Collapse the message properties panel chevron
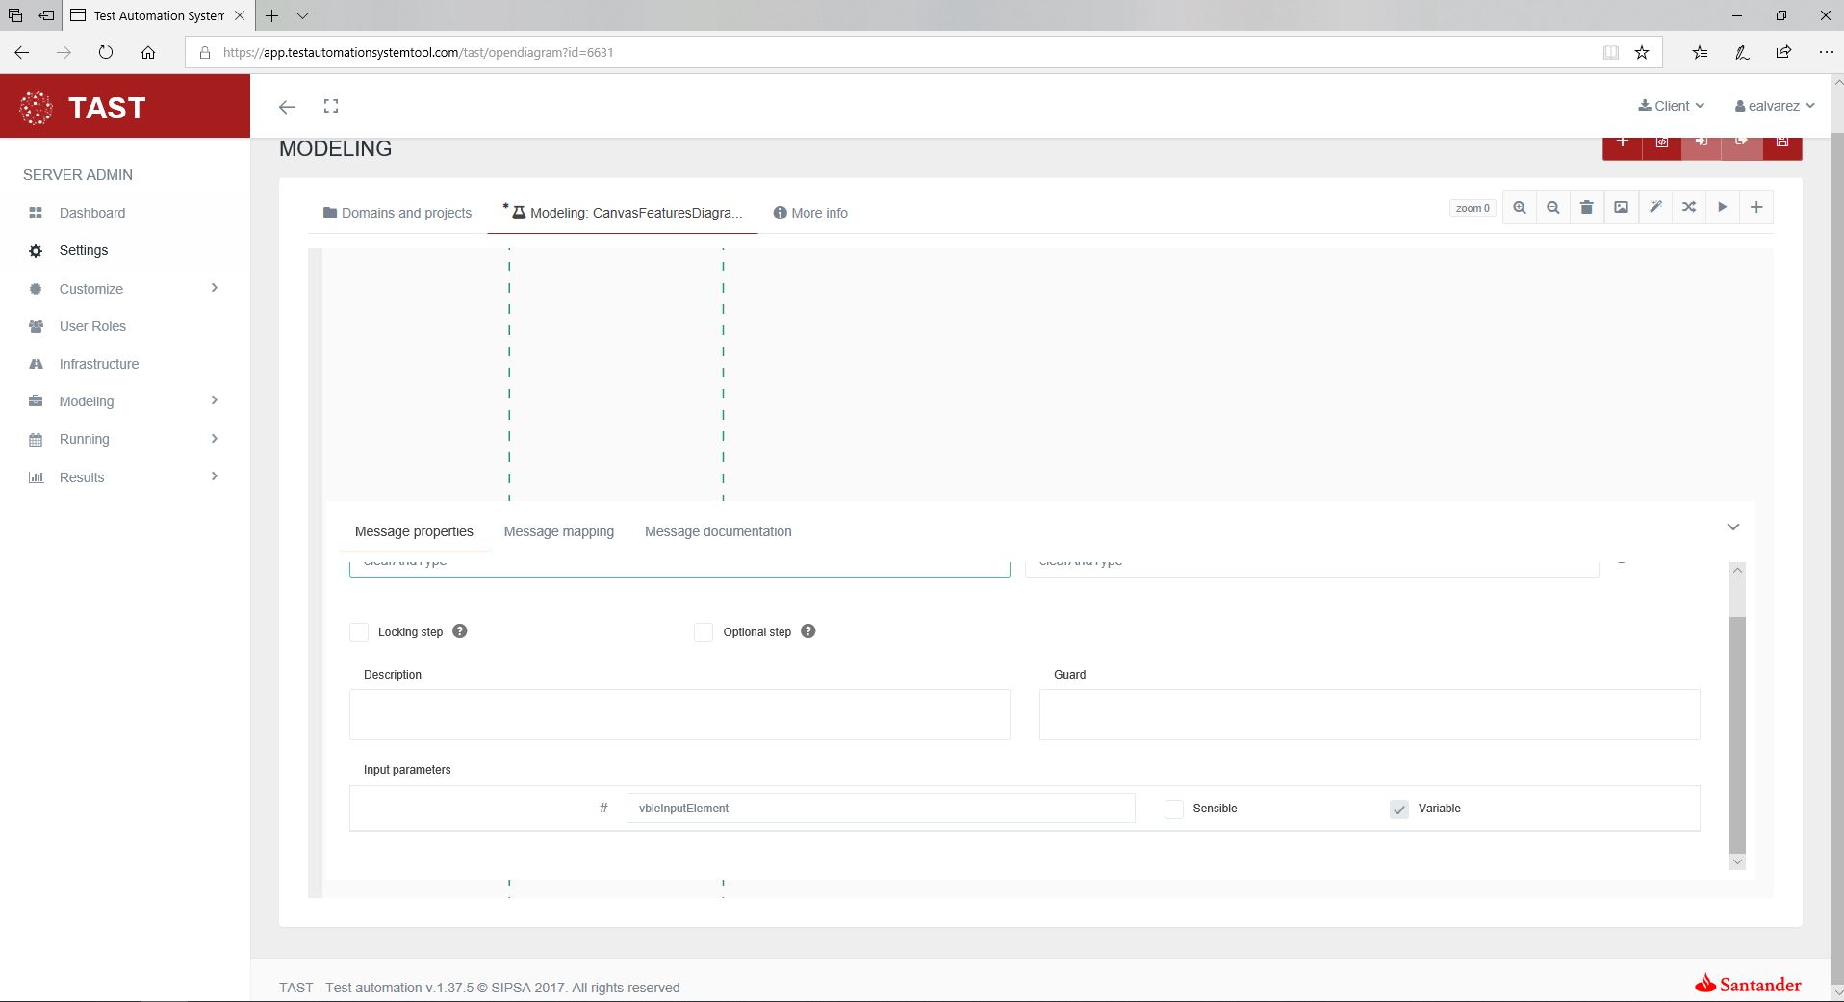This screenshot has height=1002, width=1844. click(1732, 527)
